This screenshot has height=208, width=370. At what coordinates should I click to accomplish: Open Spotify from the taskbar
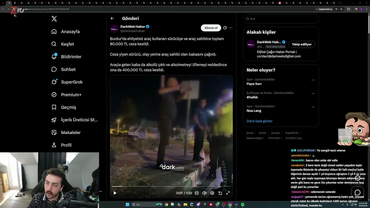tap(243, 205)
